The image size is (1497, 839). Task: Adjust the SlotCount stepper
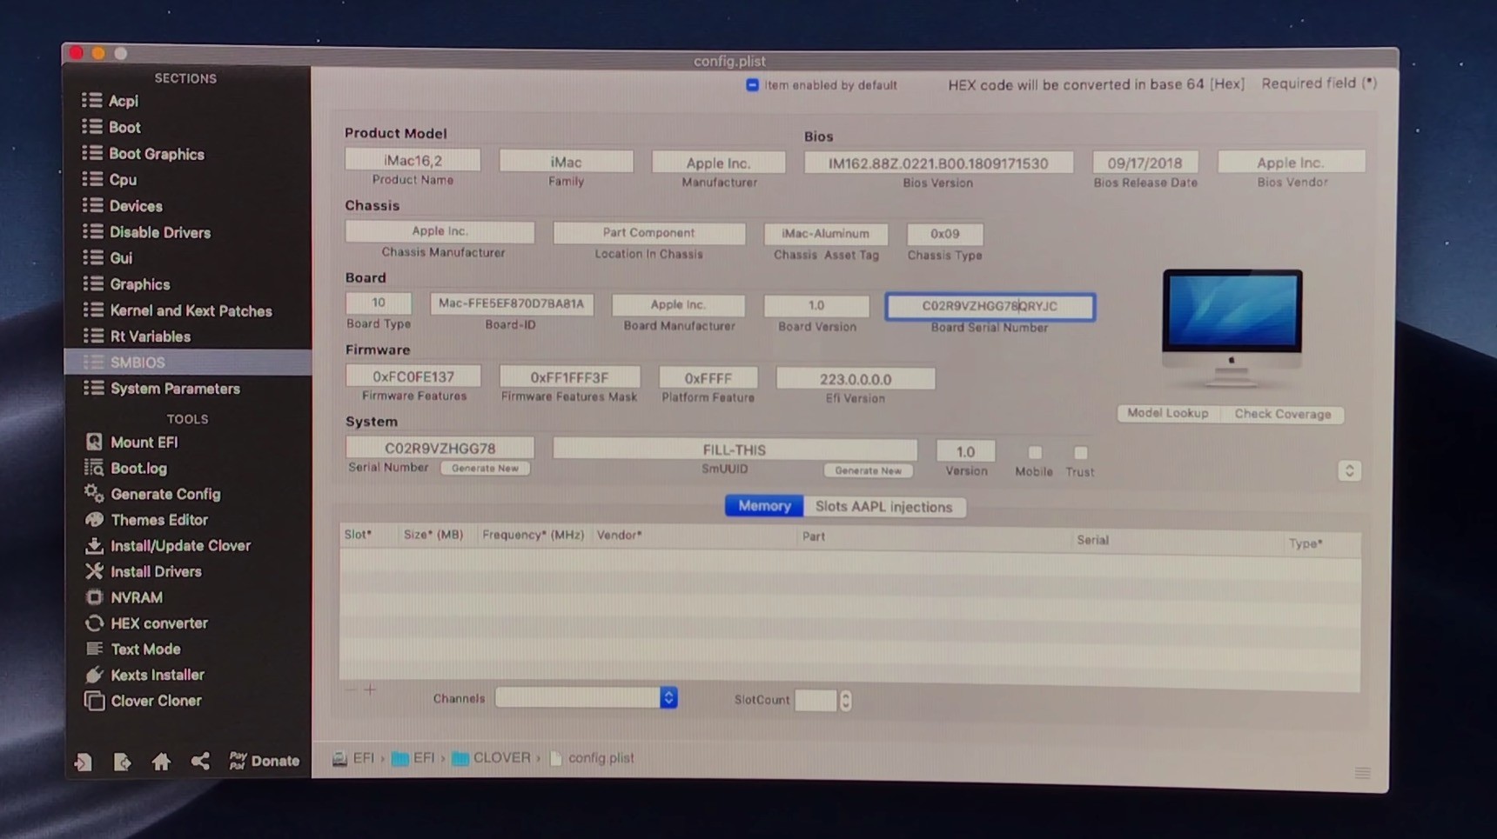point(845,700)
